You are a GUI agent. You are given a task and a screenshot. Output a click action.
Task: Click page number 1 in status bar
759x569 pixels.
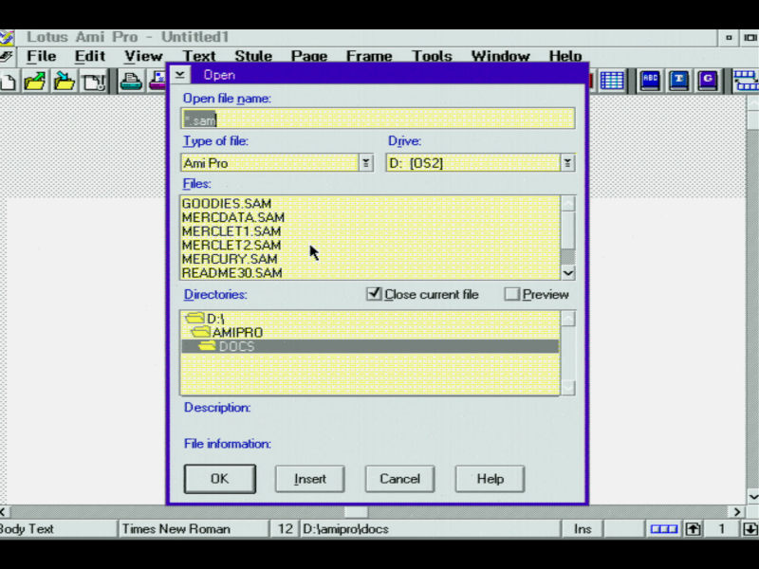pyautogui.click(x=721, y=529)
